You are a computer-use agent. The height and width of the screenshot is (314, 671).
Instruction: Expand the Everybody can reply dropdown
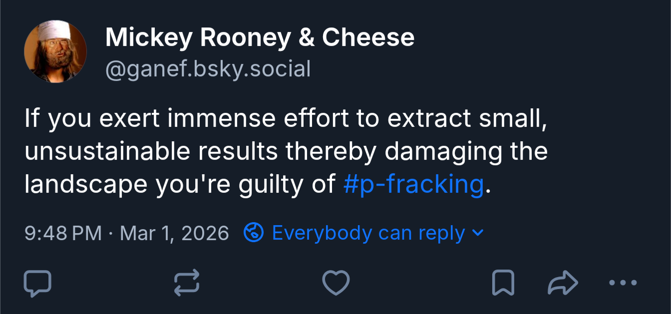[367, 232]
